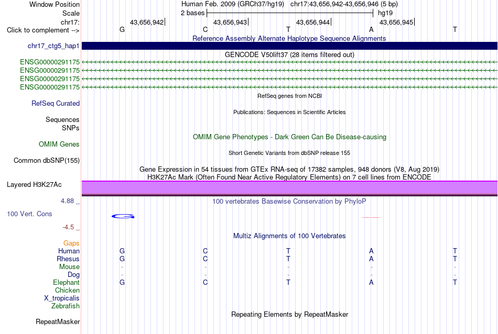Click the C base in the Rhesus alignment row
Screen dimensions: 498x334
[205, 259]
